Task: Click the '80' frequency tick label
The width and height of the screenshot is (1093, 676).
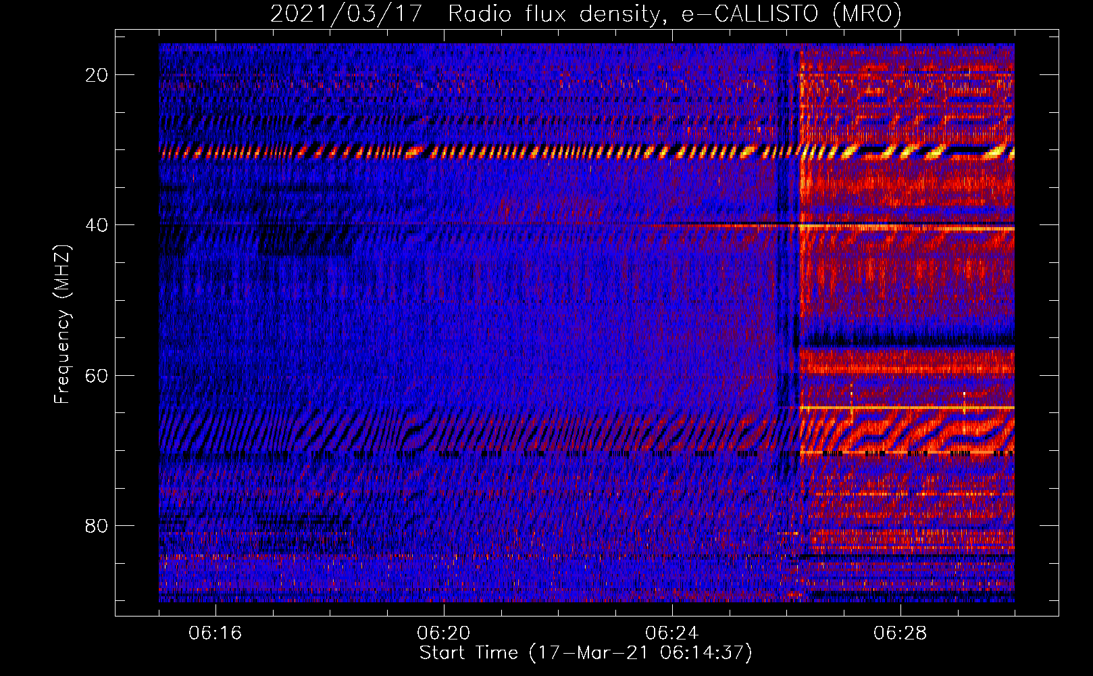Action: pos(97,525)
